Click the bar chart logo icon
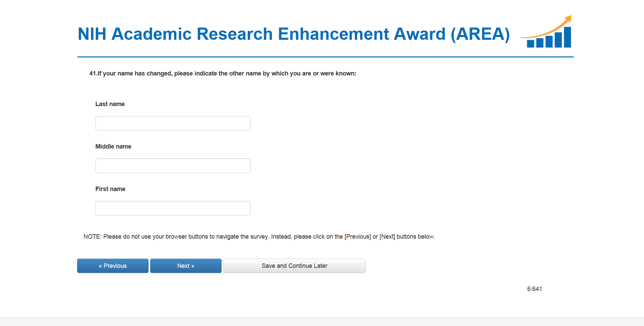This screenshot has width=644, height=326. [x=546, y=32]
